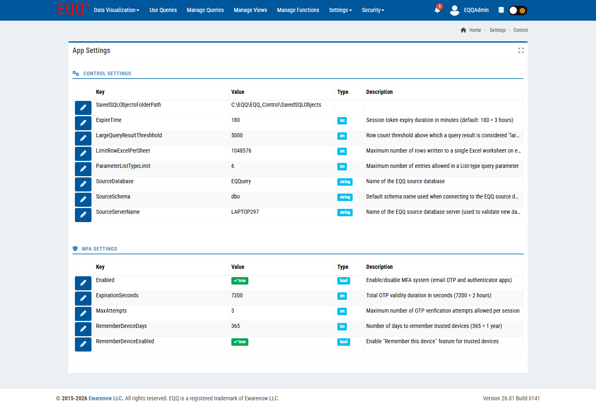The height and width of the screenshot is (409, 596).
Task: Click the RememberDeviceEnabled true badge
Action: (240, 342)
